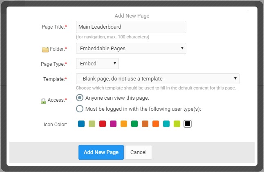Choose the blue icon color swatch
264x172 pixels.
tap(81, 124)
